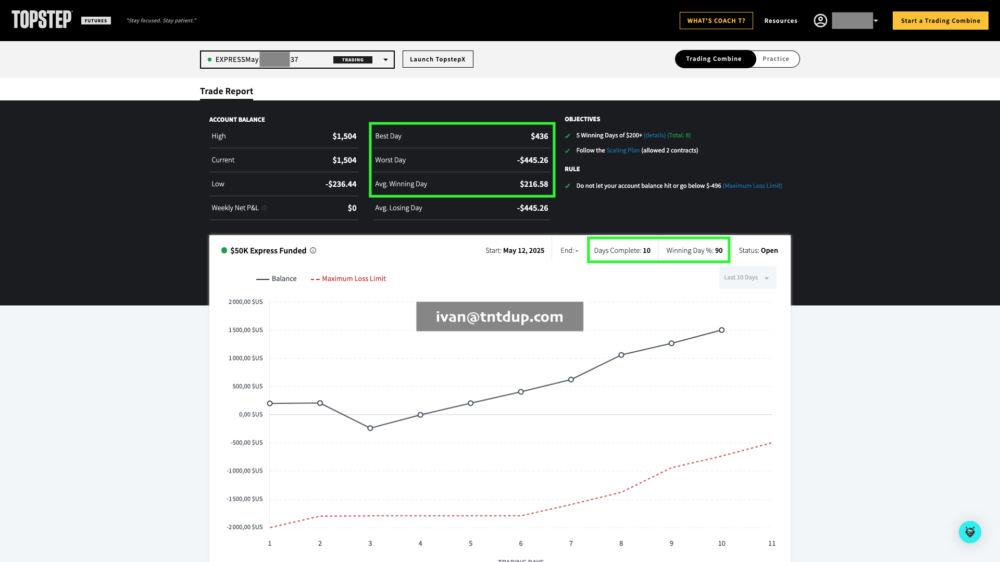Viewport: 1000px width, 562px height.
Task: Click the Weekly Net P&L value $0
Action: click(x=352, y=208)
